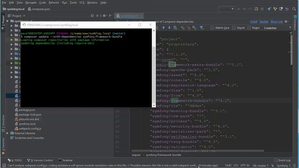This screenshot has height=168, width=299.
Task: Open Favorites star tool window
Action: click(x=3, y=146)
